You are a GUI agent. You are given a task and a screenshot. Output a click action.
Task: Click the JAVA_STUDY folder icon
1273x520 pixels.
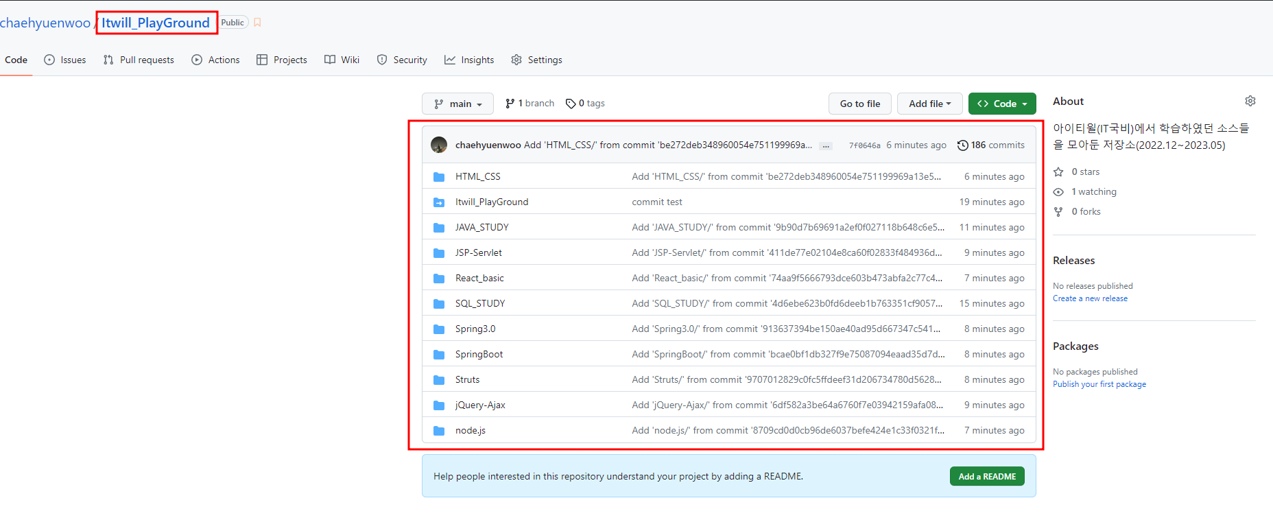[x=439, y=228]
